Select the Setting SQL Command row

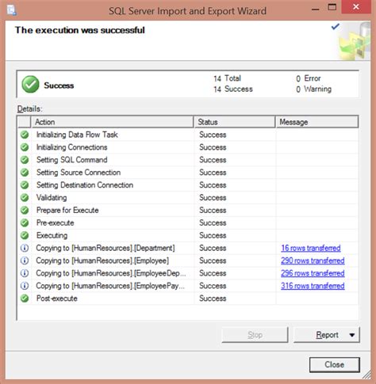pyautogui.click(x=188, y=160)
